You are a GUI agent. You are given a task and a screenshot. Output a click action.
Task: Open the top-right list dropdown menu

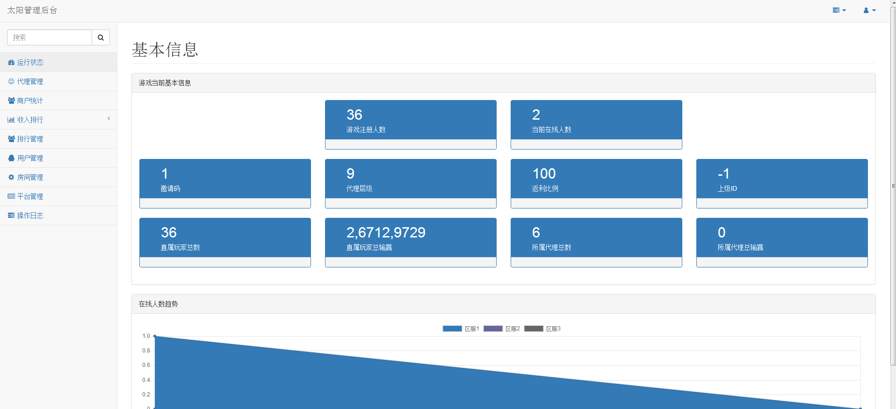point(839,10)
